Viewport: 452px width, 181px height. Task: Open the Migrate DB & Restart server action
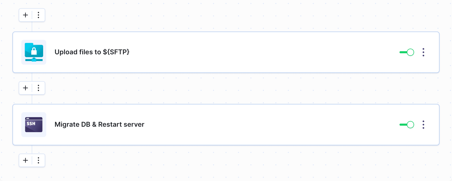pos(99,125)
